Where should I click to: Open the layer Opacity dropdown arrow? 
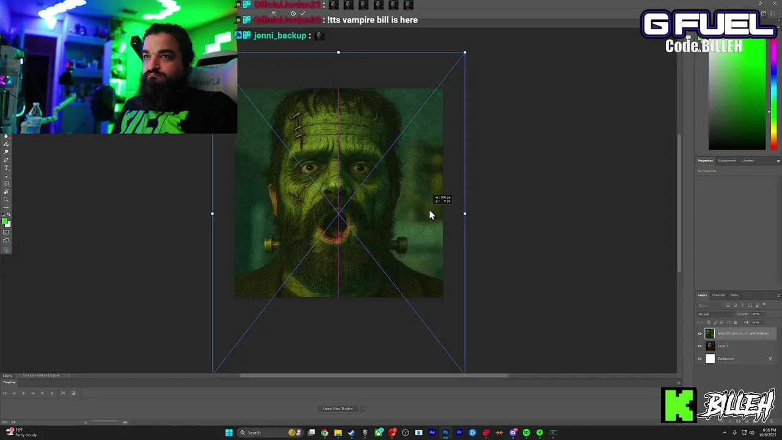click(x=764, y=314)
